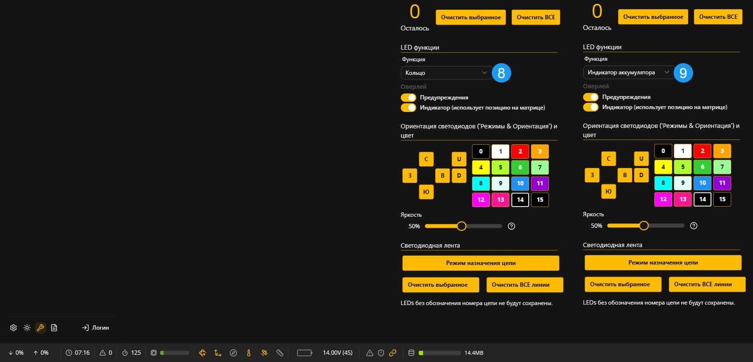Click the brightness slider in right panel
This screenshot has width=753, height=362.
pyautogui.click(x=646, y=225)
